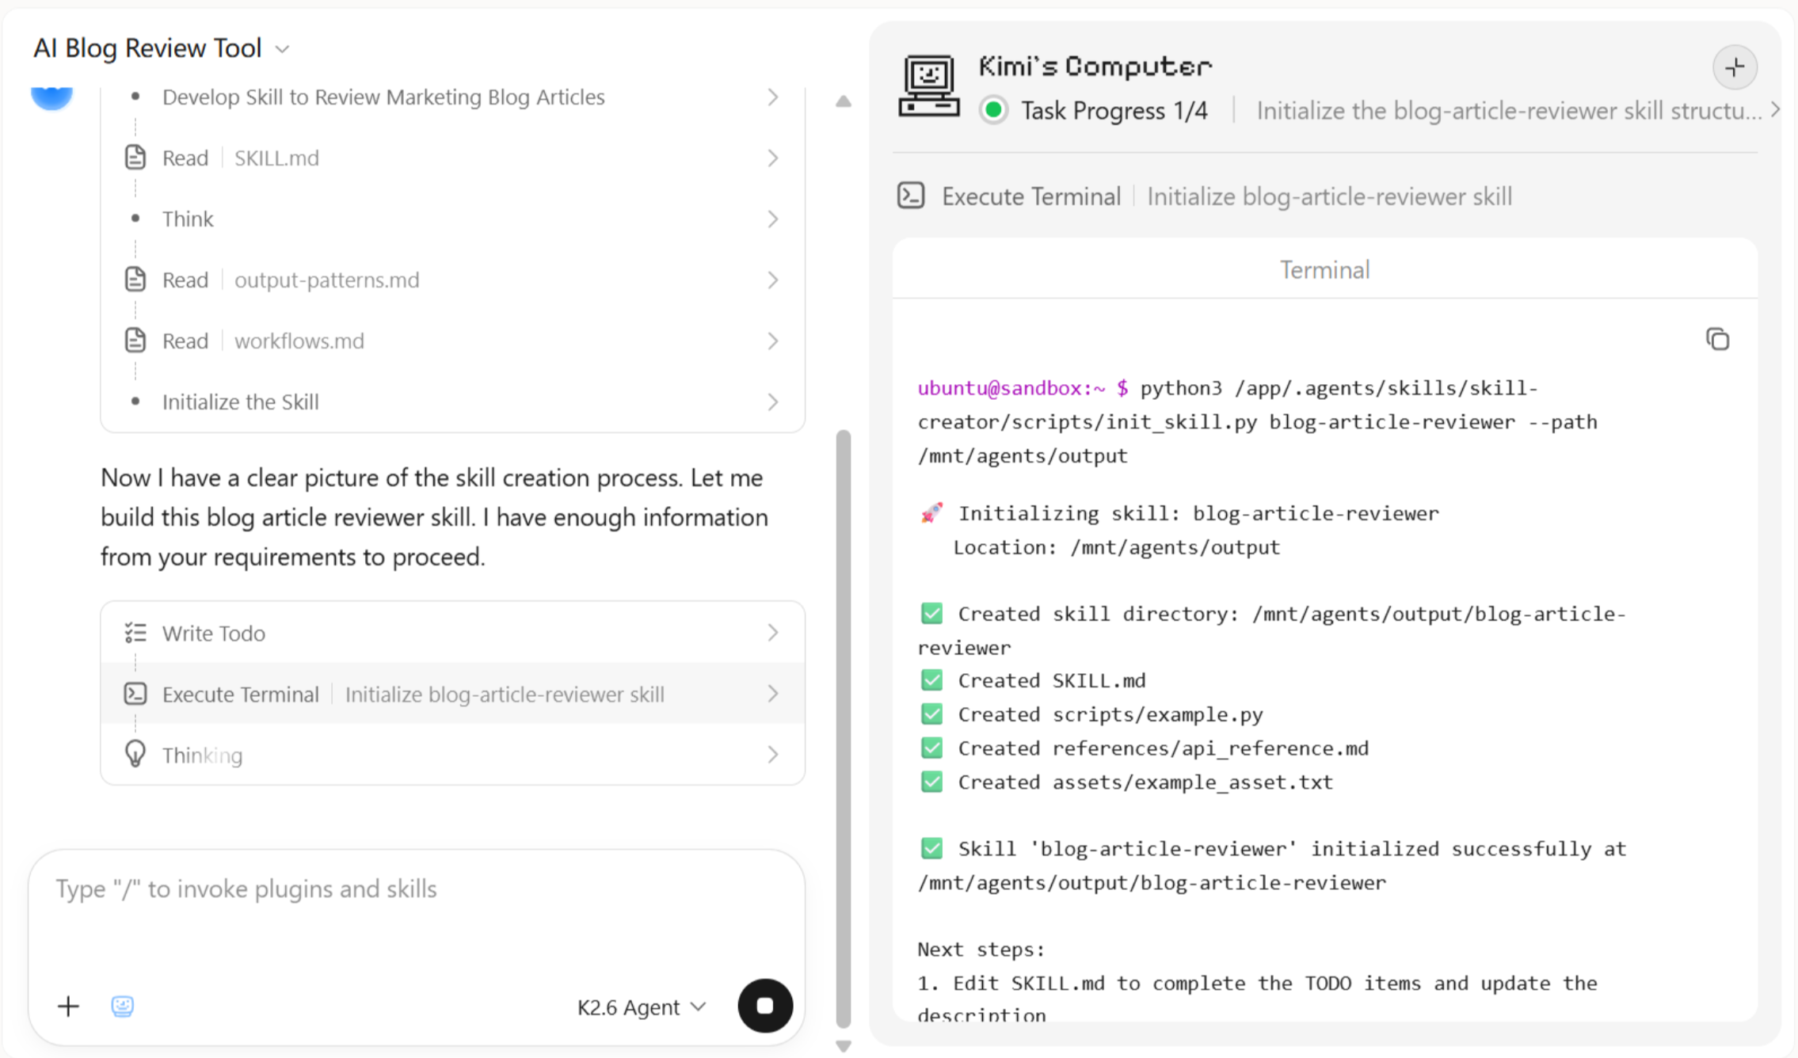Click the Write Todo checklist icon
This screenshot has height=1058, width=1798.
135,633
